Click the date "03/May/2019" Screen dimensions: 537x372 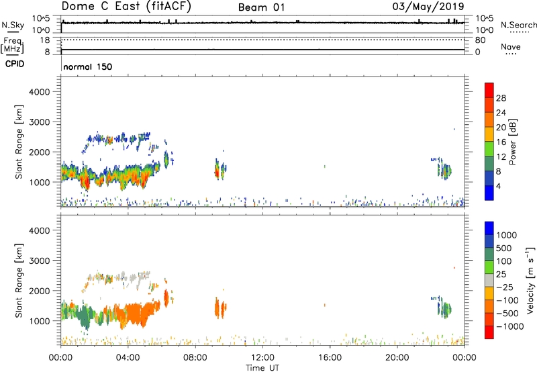point(428,7)
